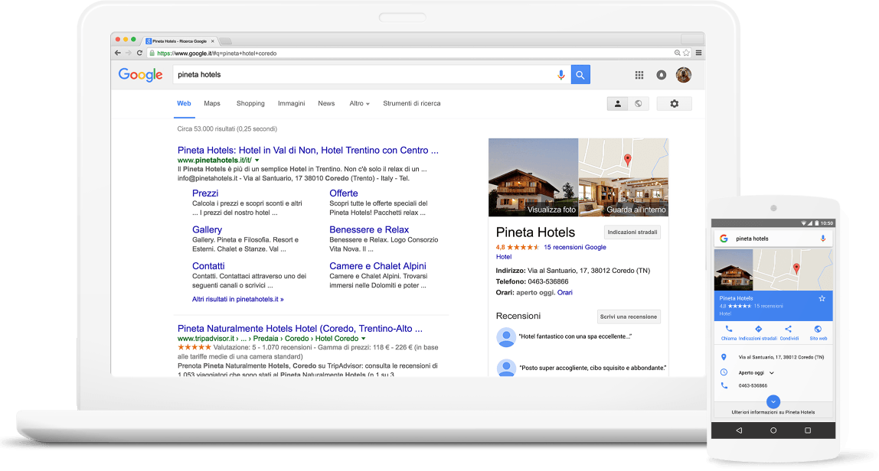Image resolution: width=879 pixels, height=471 pixels.
Task: Click Indicazioni stradali button in hotel panel
Action: pos(632,232)
